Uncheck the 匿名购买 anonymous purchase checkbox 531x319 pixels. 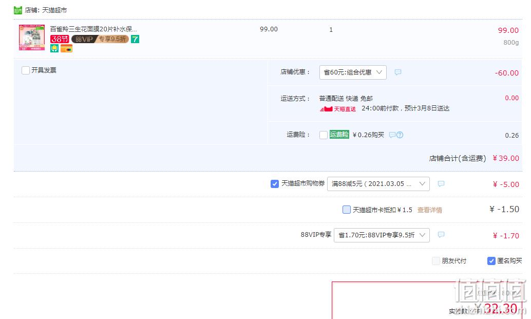click(491, 261)
